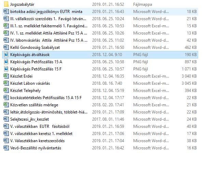Click Word icon of Kellő Gondosság Szabályzat
Image resolution: width=207 pixels, height=175 pixels.
click(6, 47)
